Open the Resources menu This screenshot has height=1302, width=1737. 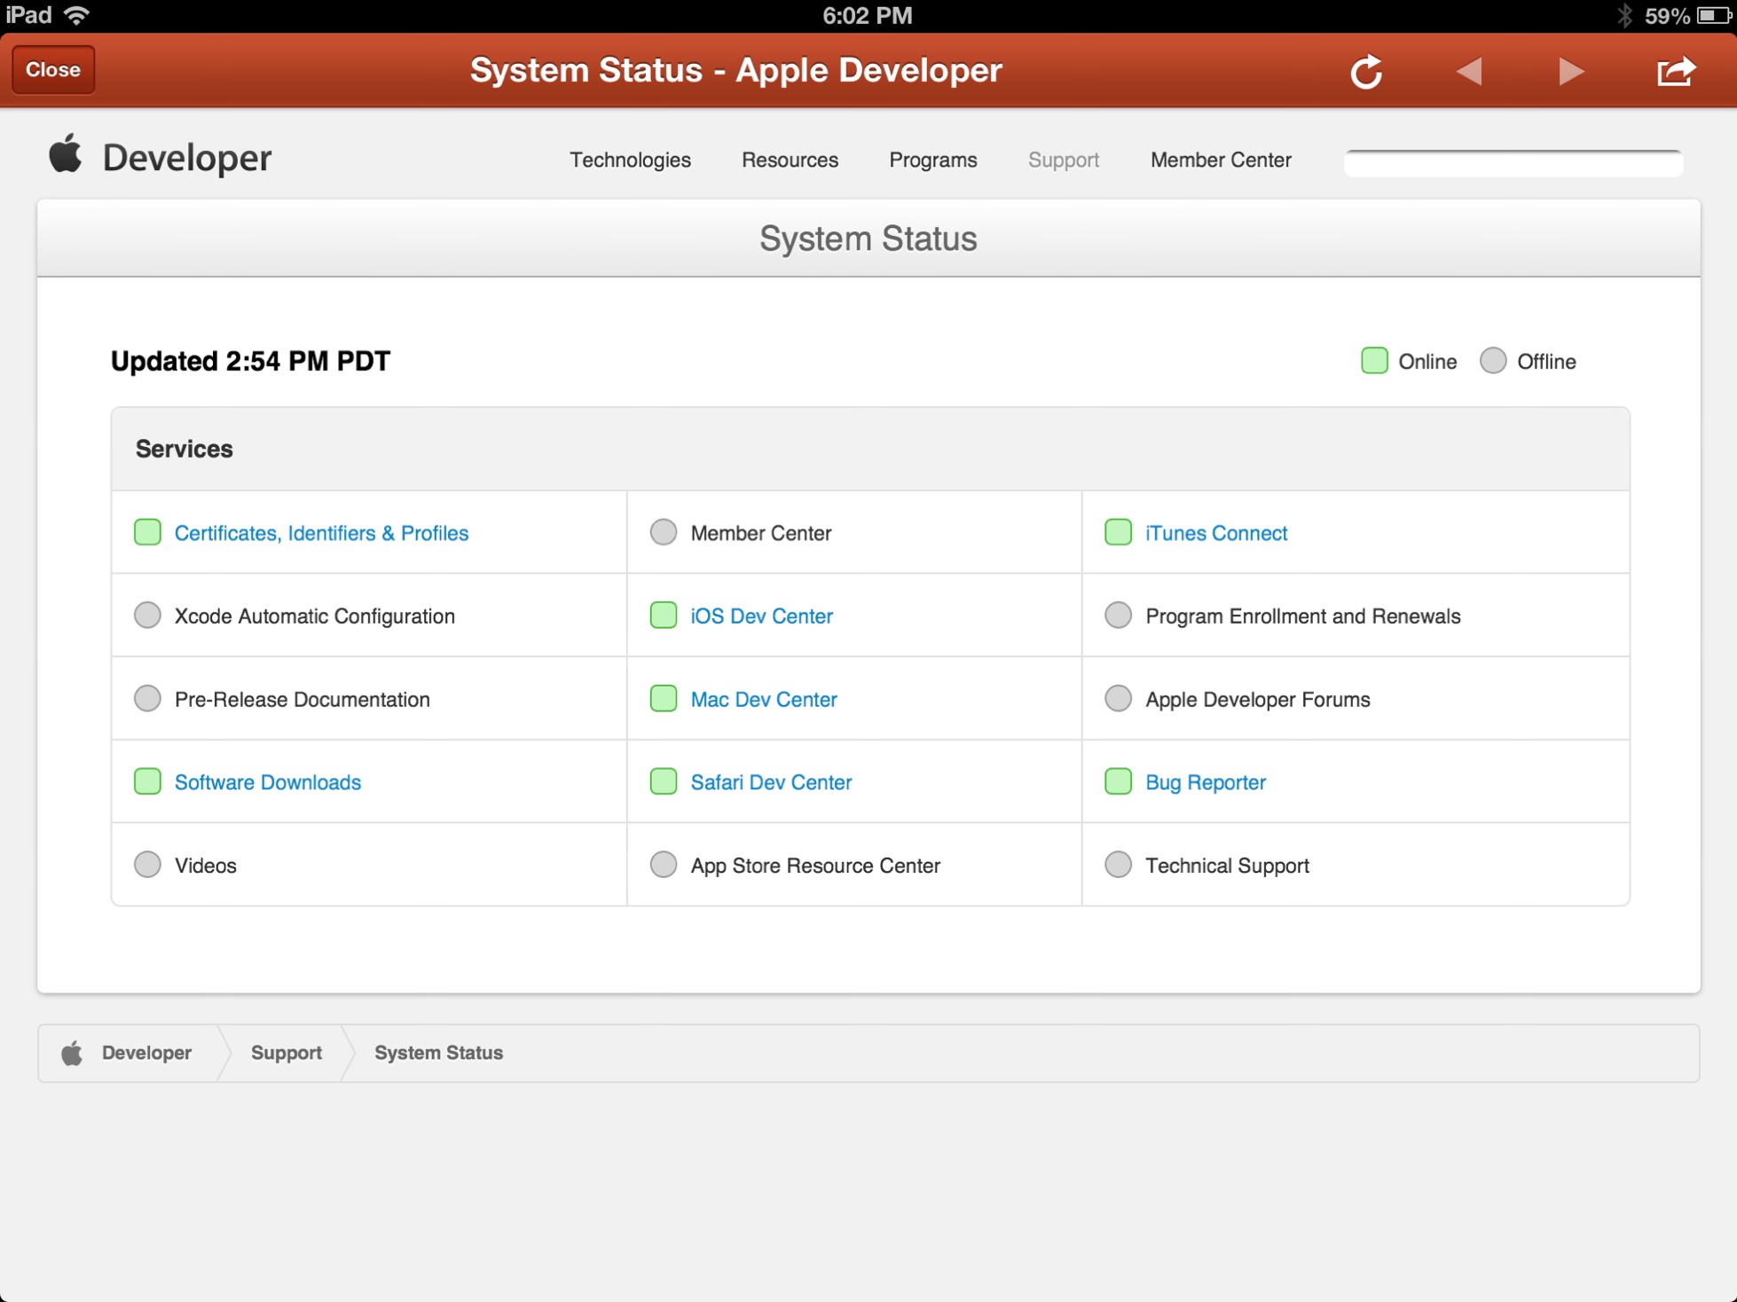790,160
